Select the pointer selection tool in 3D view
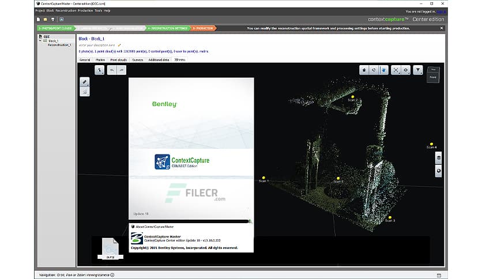Image resolution: width=482 pixels, height=279 pixels. click(99, 70)
